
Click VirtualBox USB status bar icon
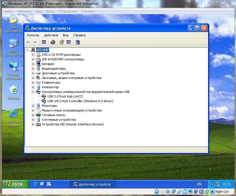(179, 192)
